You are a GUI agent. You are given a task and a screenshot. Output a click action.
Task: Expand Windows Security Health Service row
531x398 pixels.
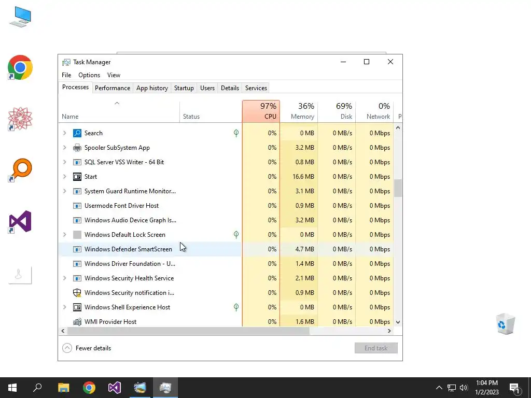point(65,278)
